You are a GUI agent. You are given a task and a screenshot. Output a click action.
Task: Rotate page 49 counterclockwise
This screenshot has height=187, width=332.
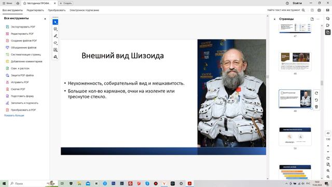(316, 100)
